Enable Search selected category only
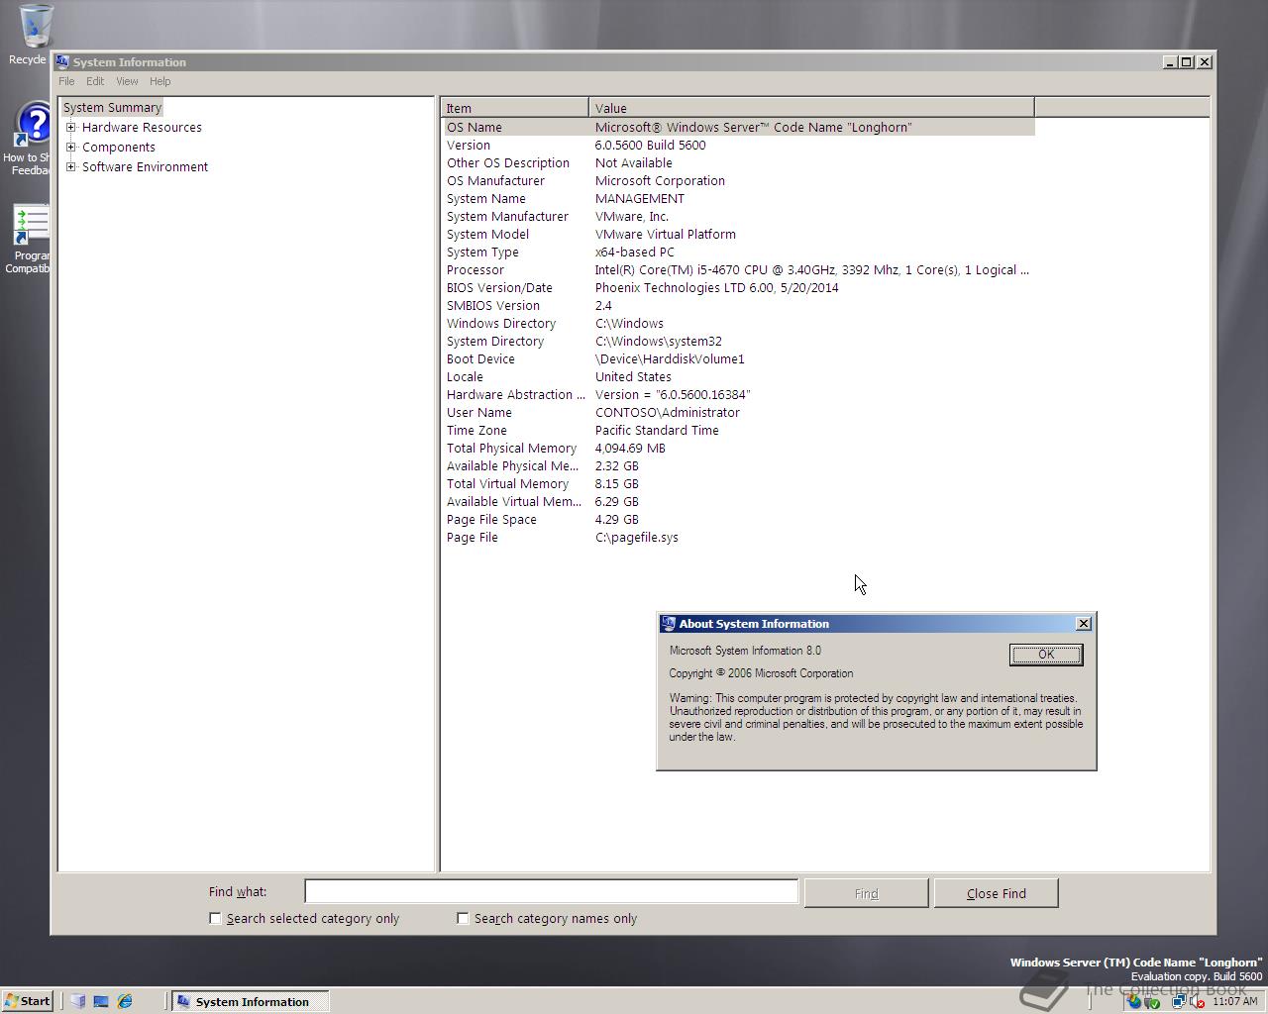The width and height of the screenshot is (1268, 1014). click(x=215, y=918)
